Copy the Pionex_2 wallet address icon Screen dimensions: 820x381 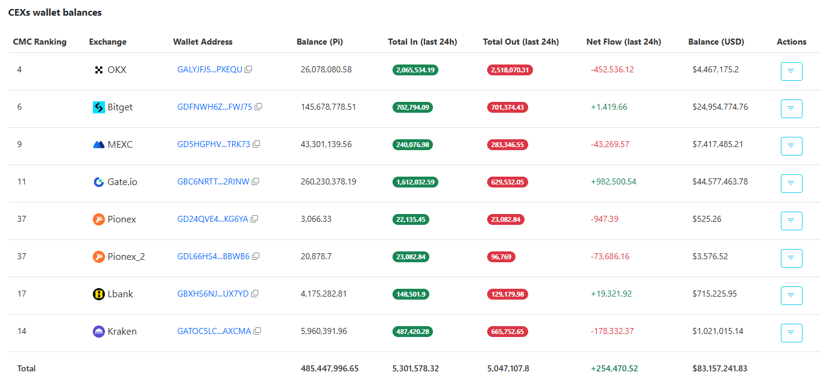tap(256, 256)
